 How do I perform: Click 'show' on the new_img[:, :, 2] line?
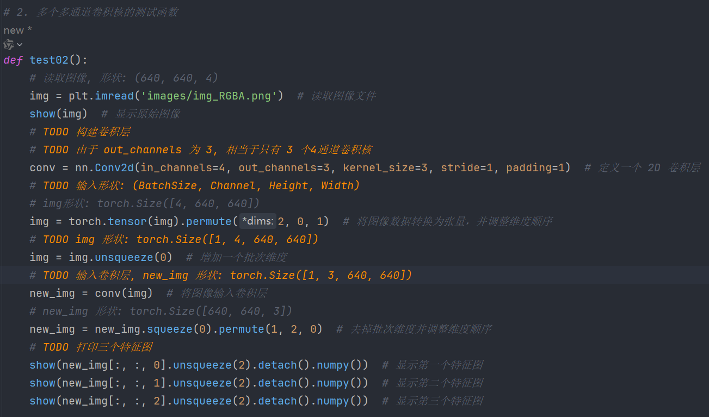point(42,401)
